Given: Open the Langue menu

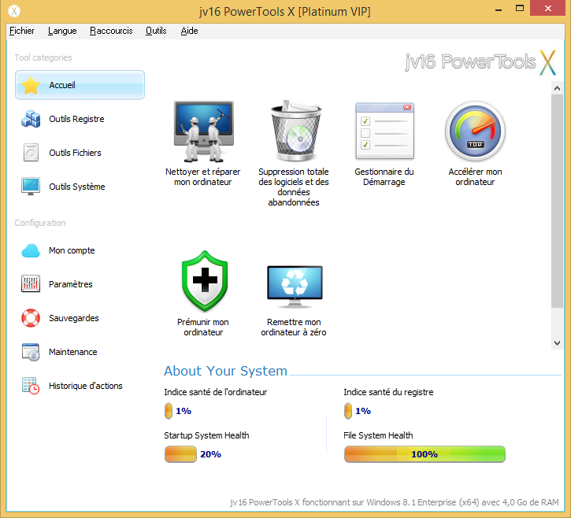Looking at the screenshot, I should pyautogui.click(x=62, y=31).
